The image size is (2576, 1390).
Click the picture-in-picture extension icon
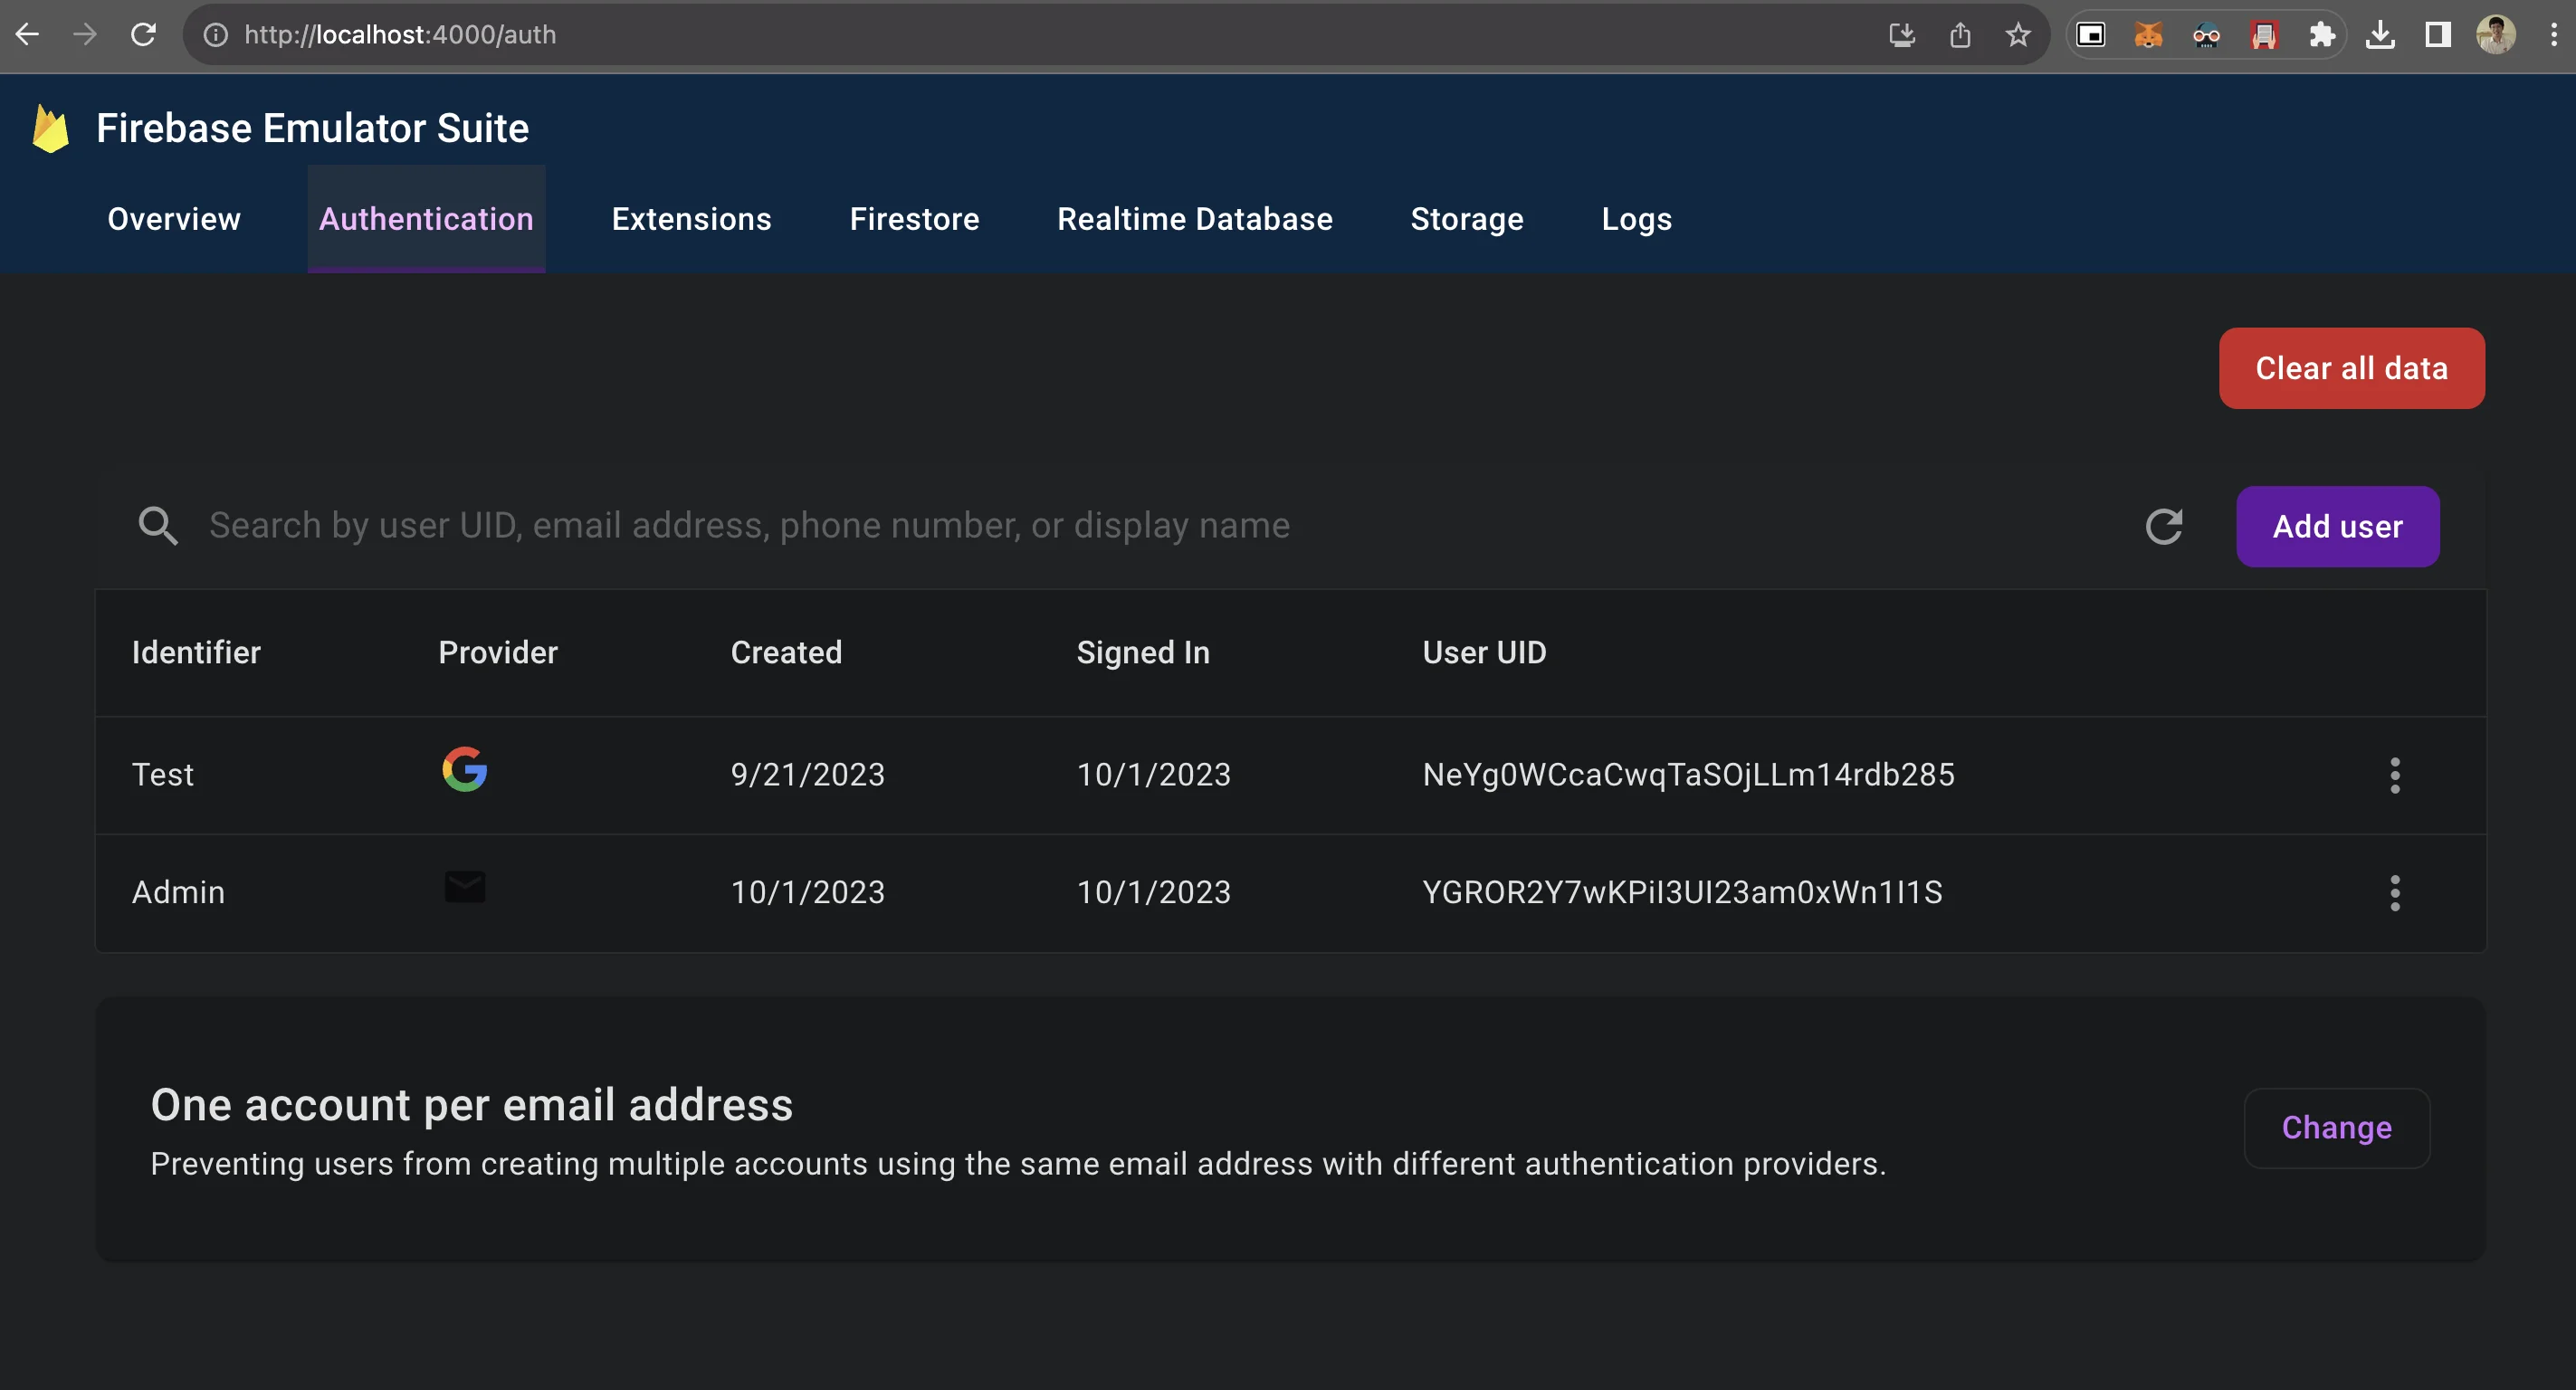[2091, 35]
